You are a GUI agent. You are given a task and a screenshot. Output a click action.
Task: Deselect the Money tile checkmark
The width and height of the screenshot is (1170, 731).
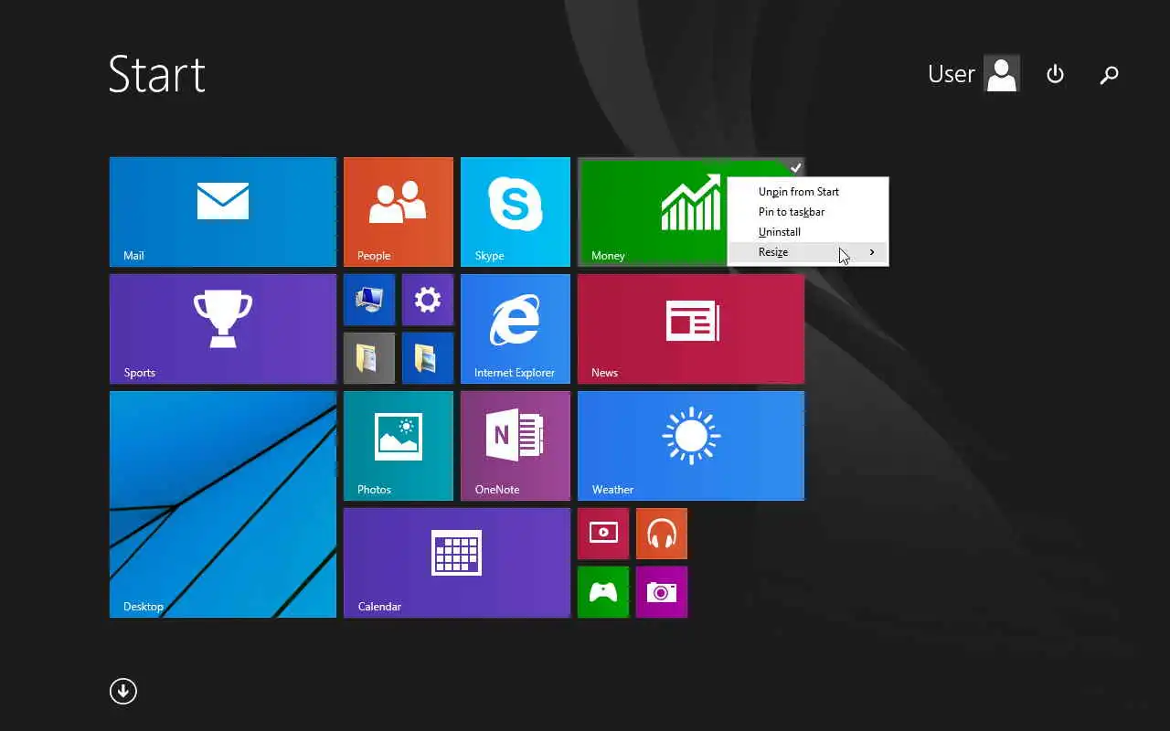click(795, 167)
